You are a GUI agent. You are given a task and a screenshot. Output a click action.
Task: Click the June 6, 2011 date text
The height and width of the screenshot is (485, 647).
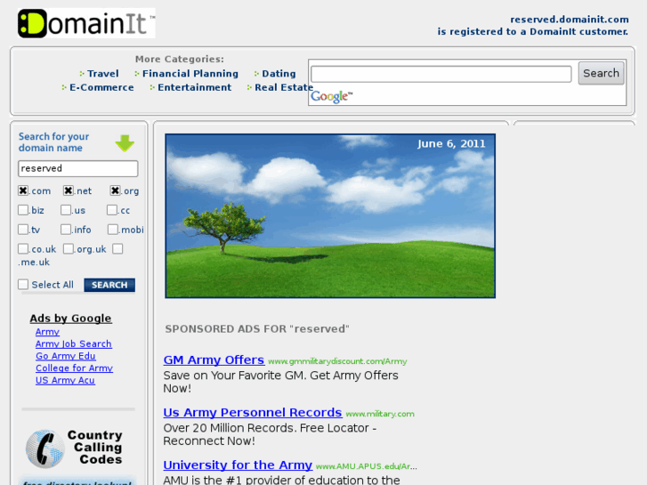pos(451,143)
